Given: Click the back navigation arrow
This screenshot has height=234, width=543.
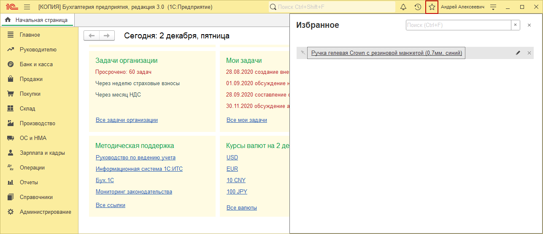Looking at the screenshot, I should (x=92, y=36).
